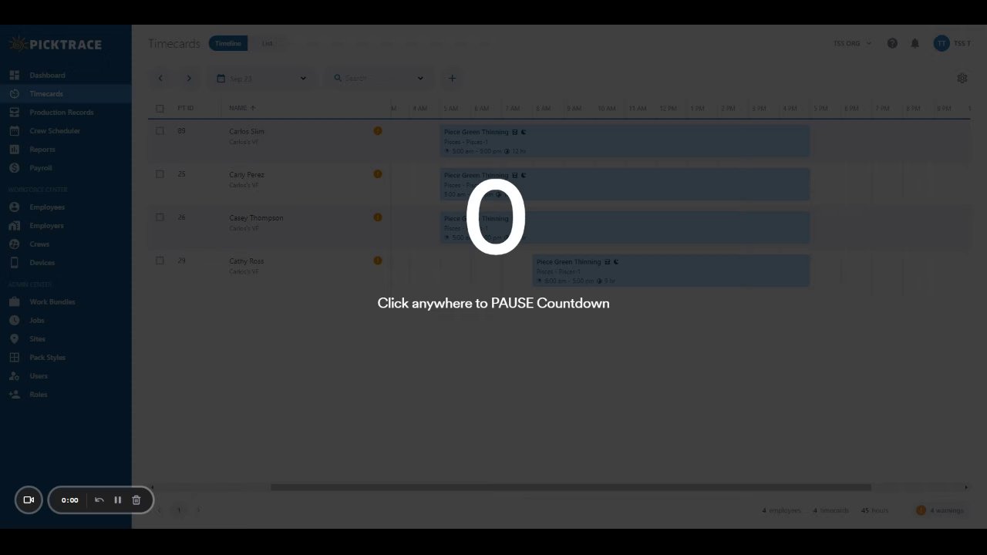Open Sites in sidebar

tap(37, 339)
